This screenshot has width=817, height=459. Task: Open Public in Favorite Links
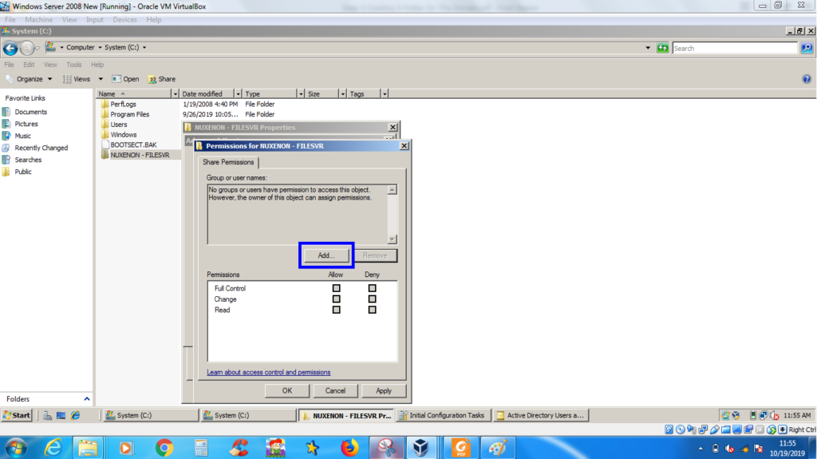pyautogui.click(x=23, y=172)
